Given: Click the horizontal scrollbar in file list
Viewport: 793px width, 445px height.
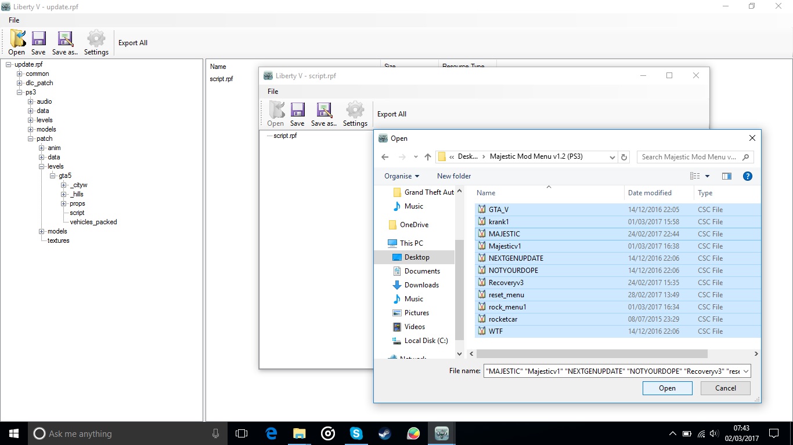Looking at the screenshot, I should 592,353.
